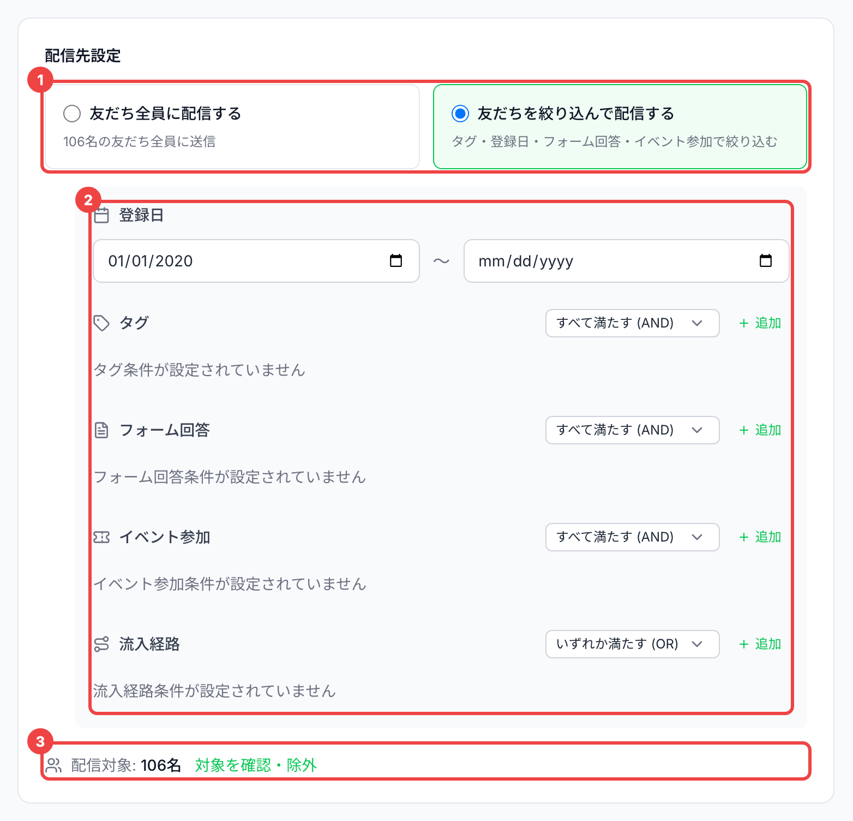Image resolution: width=853 pixels, height=821 pixels.
Task: Click the 106名の友だち全員に送信 description text
Action: [x=140, y=142]
